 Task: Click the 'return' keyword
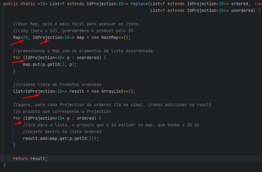[x=20, y=159]
